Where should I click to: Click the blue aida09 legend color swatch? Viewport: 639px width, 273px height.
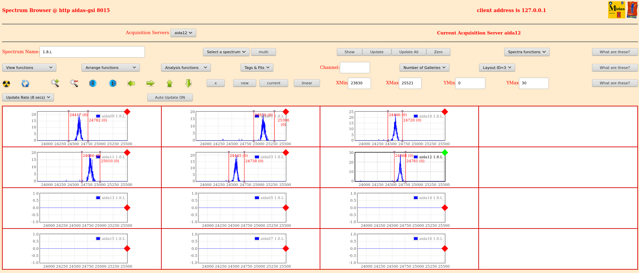98,116
